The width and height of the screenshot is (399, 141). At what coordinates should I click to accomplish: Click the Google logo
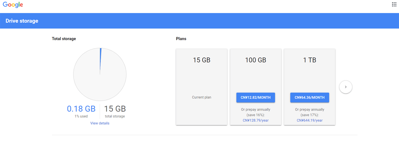coord(13,5)
